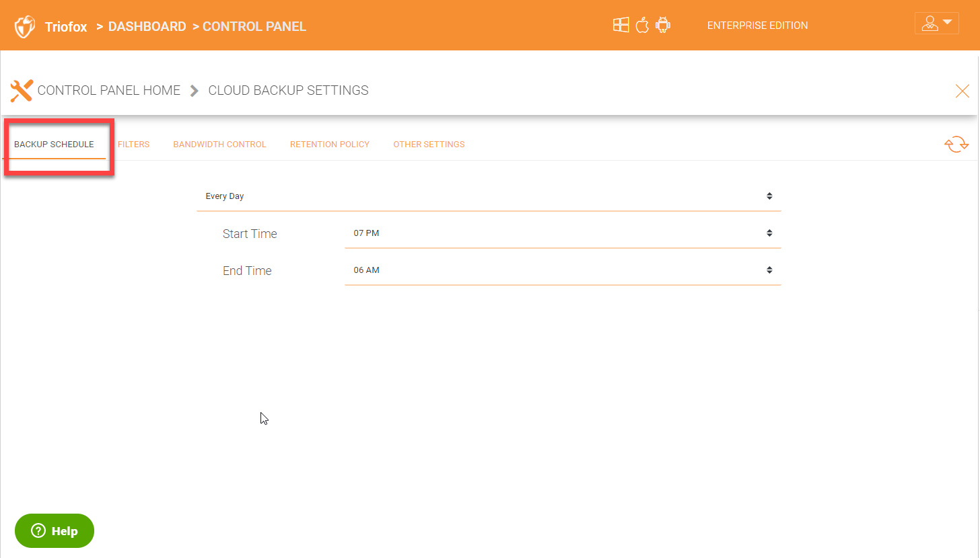Click the Triofox shield logo
Viewport: 980px width, 558px height.
25,27
